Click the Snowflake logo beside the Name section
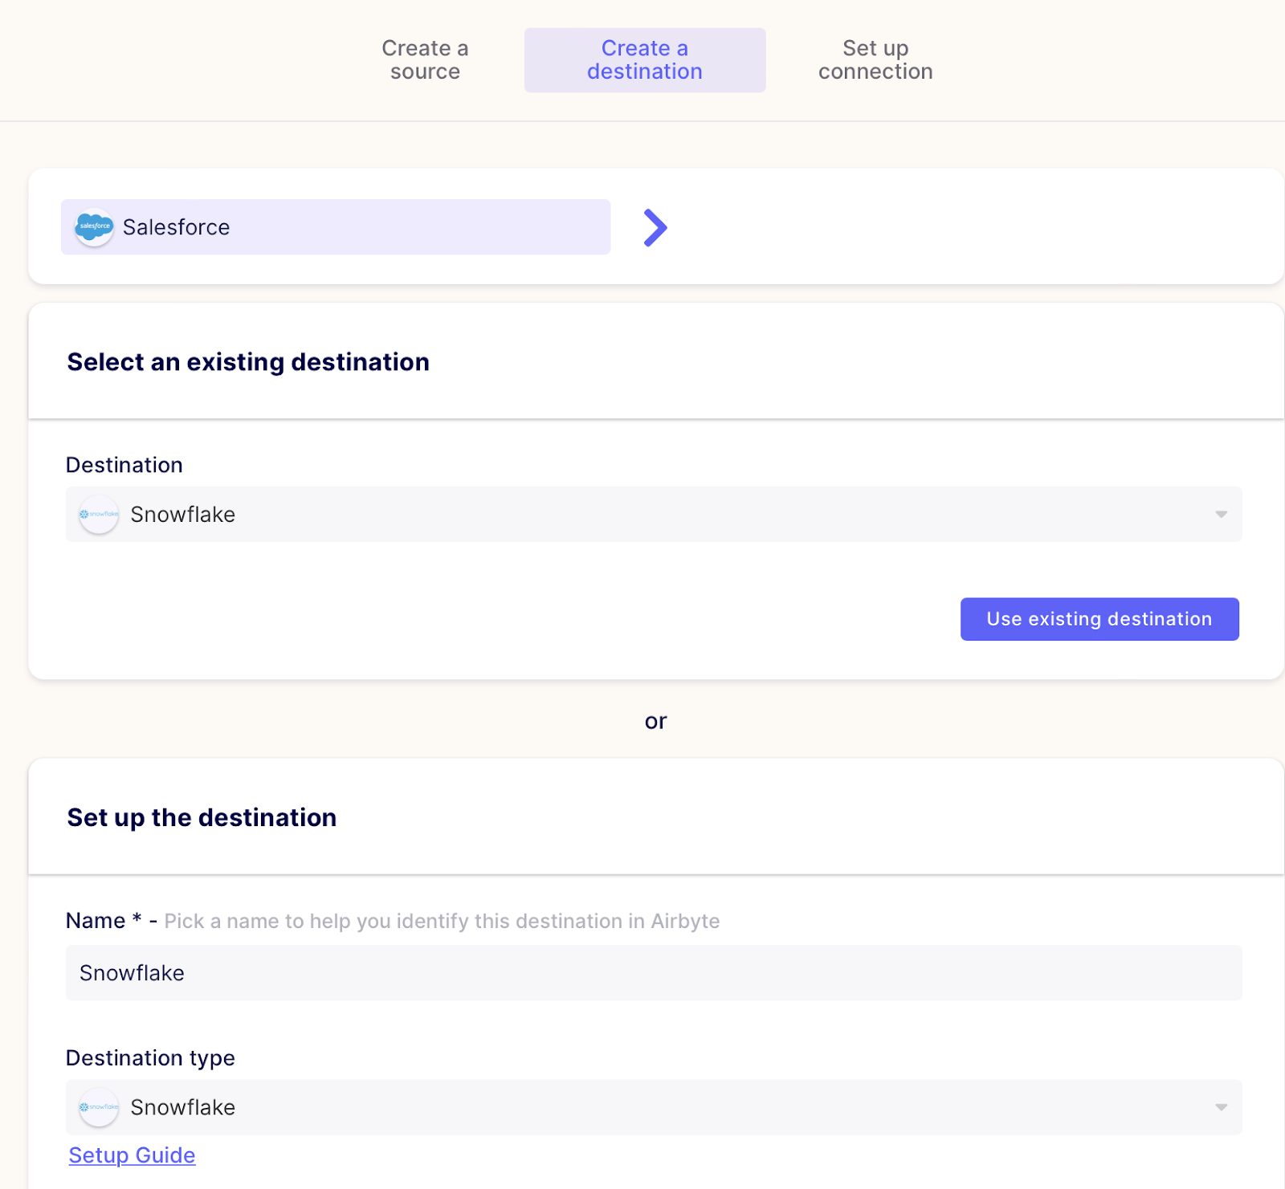The height and width of the screenshot is (1189, 1285). pos(98,1107)
